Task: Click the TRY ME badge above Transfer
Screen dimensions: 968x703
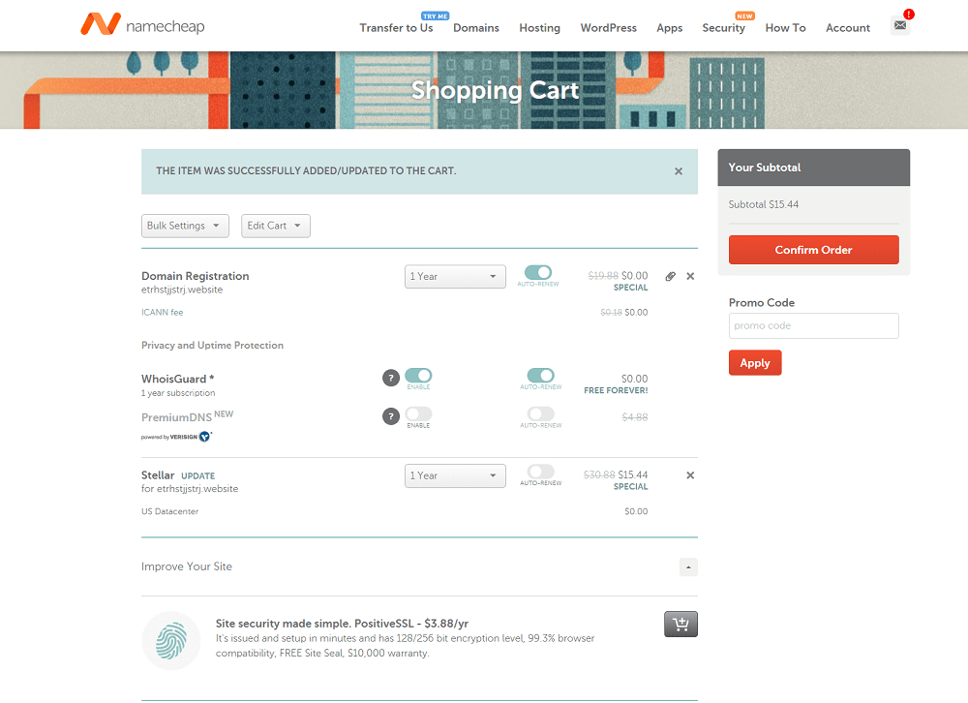Action: point(436,16)
